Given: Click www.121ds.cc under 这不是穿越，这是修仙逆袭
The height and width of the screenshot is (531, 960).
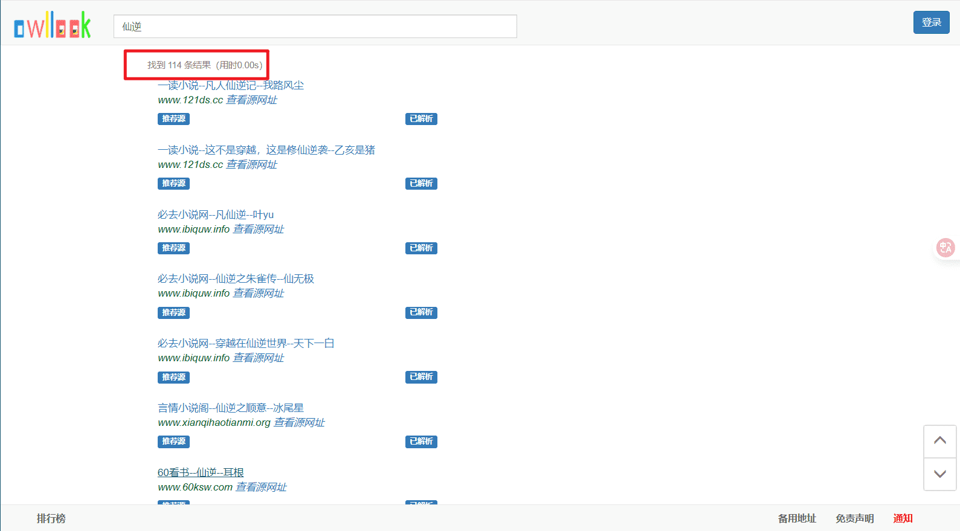Looking at the screenshot, I should [190, 164].
